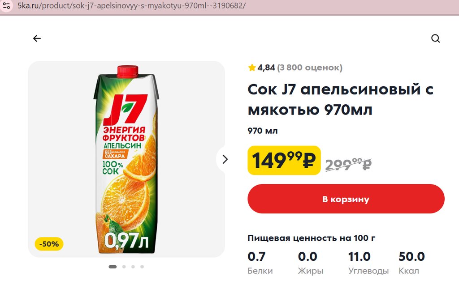Image resolution: width=459 pixels, height=285 pixels.
Task: Click the -50% discount badge
Action: [49, 244]
